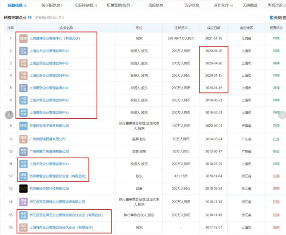Click 云南省 region cell
This screenshot has height=235, width=286.
coord(246,126)
